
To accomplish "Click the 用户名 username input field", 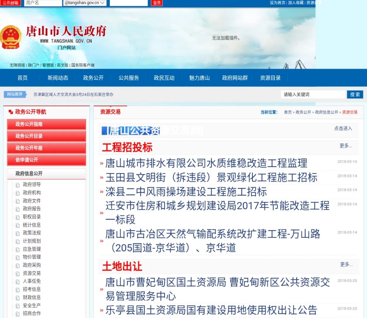I will [x=43, y=3].
